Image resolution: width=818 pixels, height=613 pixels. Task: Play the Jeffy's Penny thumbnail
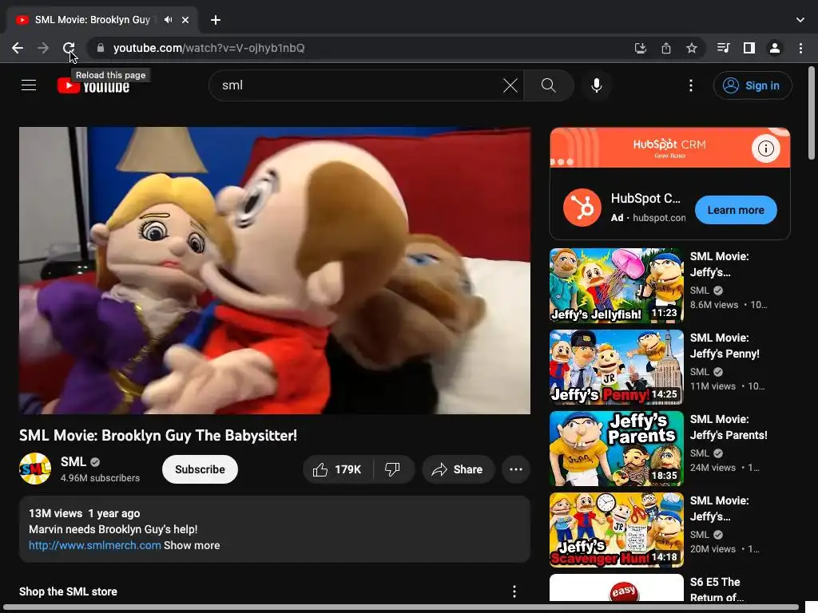pyautogui.click(x=616, y=367)
